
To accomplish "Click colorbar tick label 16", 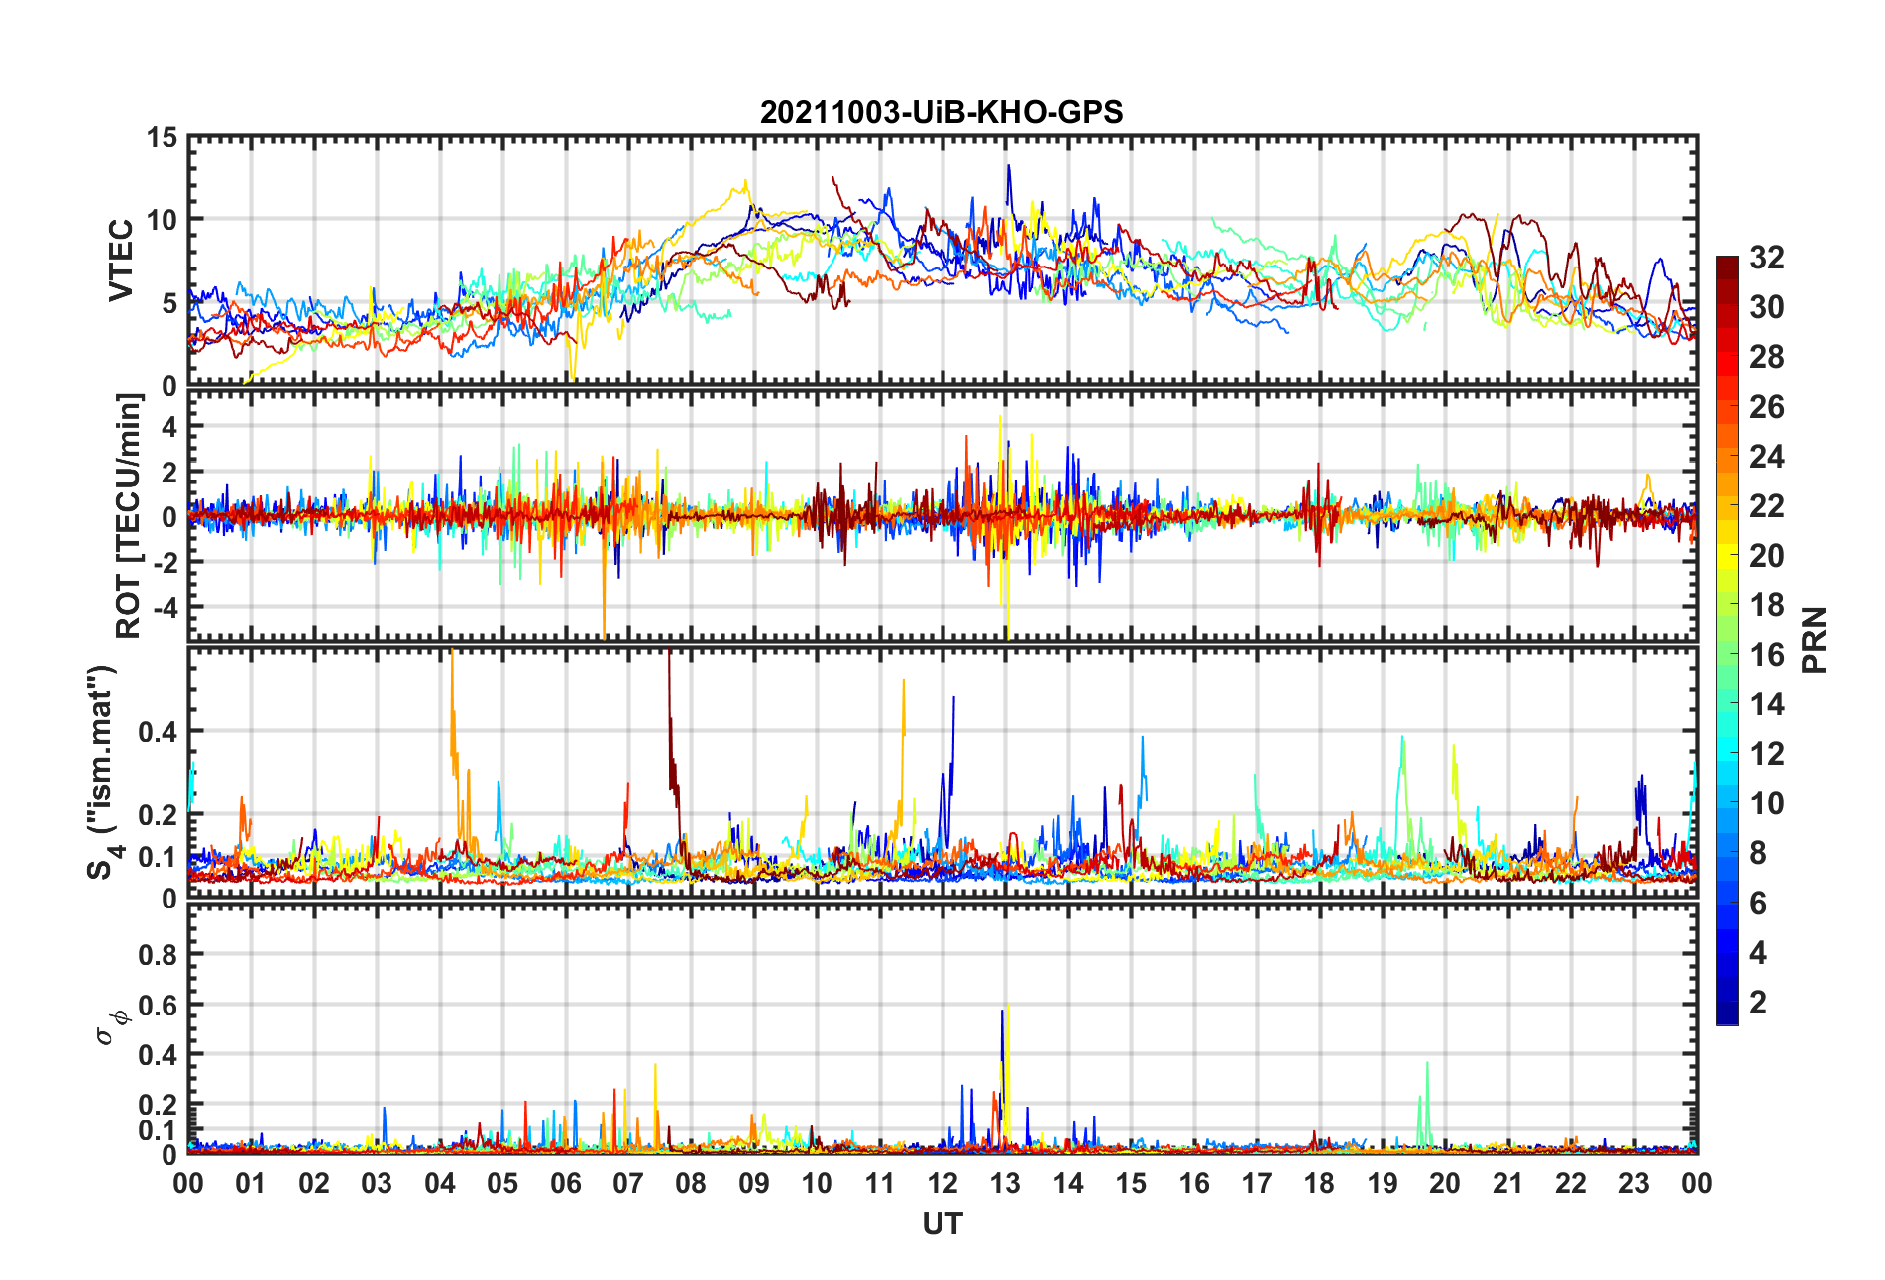I will [1766, 655].
